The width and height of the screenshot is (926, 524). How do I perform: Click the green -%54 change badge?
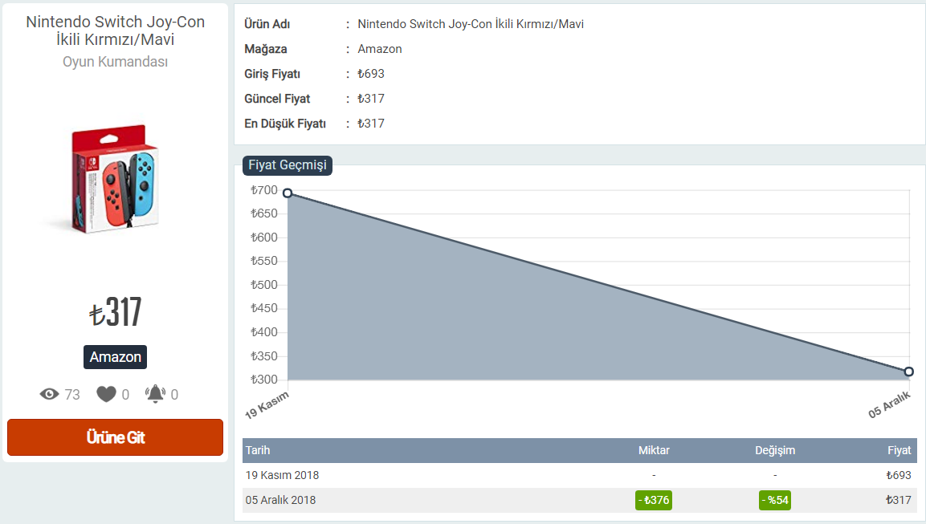pyautogui.click(x=775, y=501)
